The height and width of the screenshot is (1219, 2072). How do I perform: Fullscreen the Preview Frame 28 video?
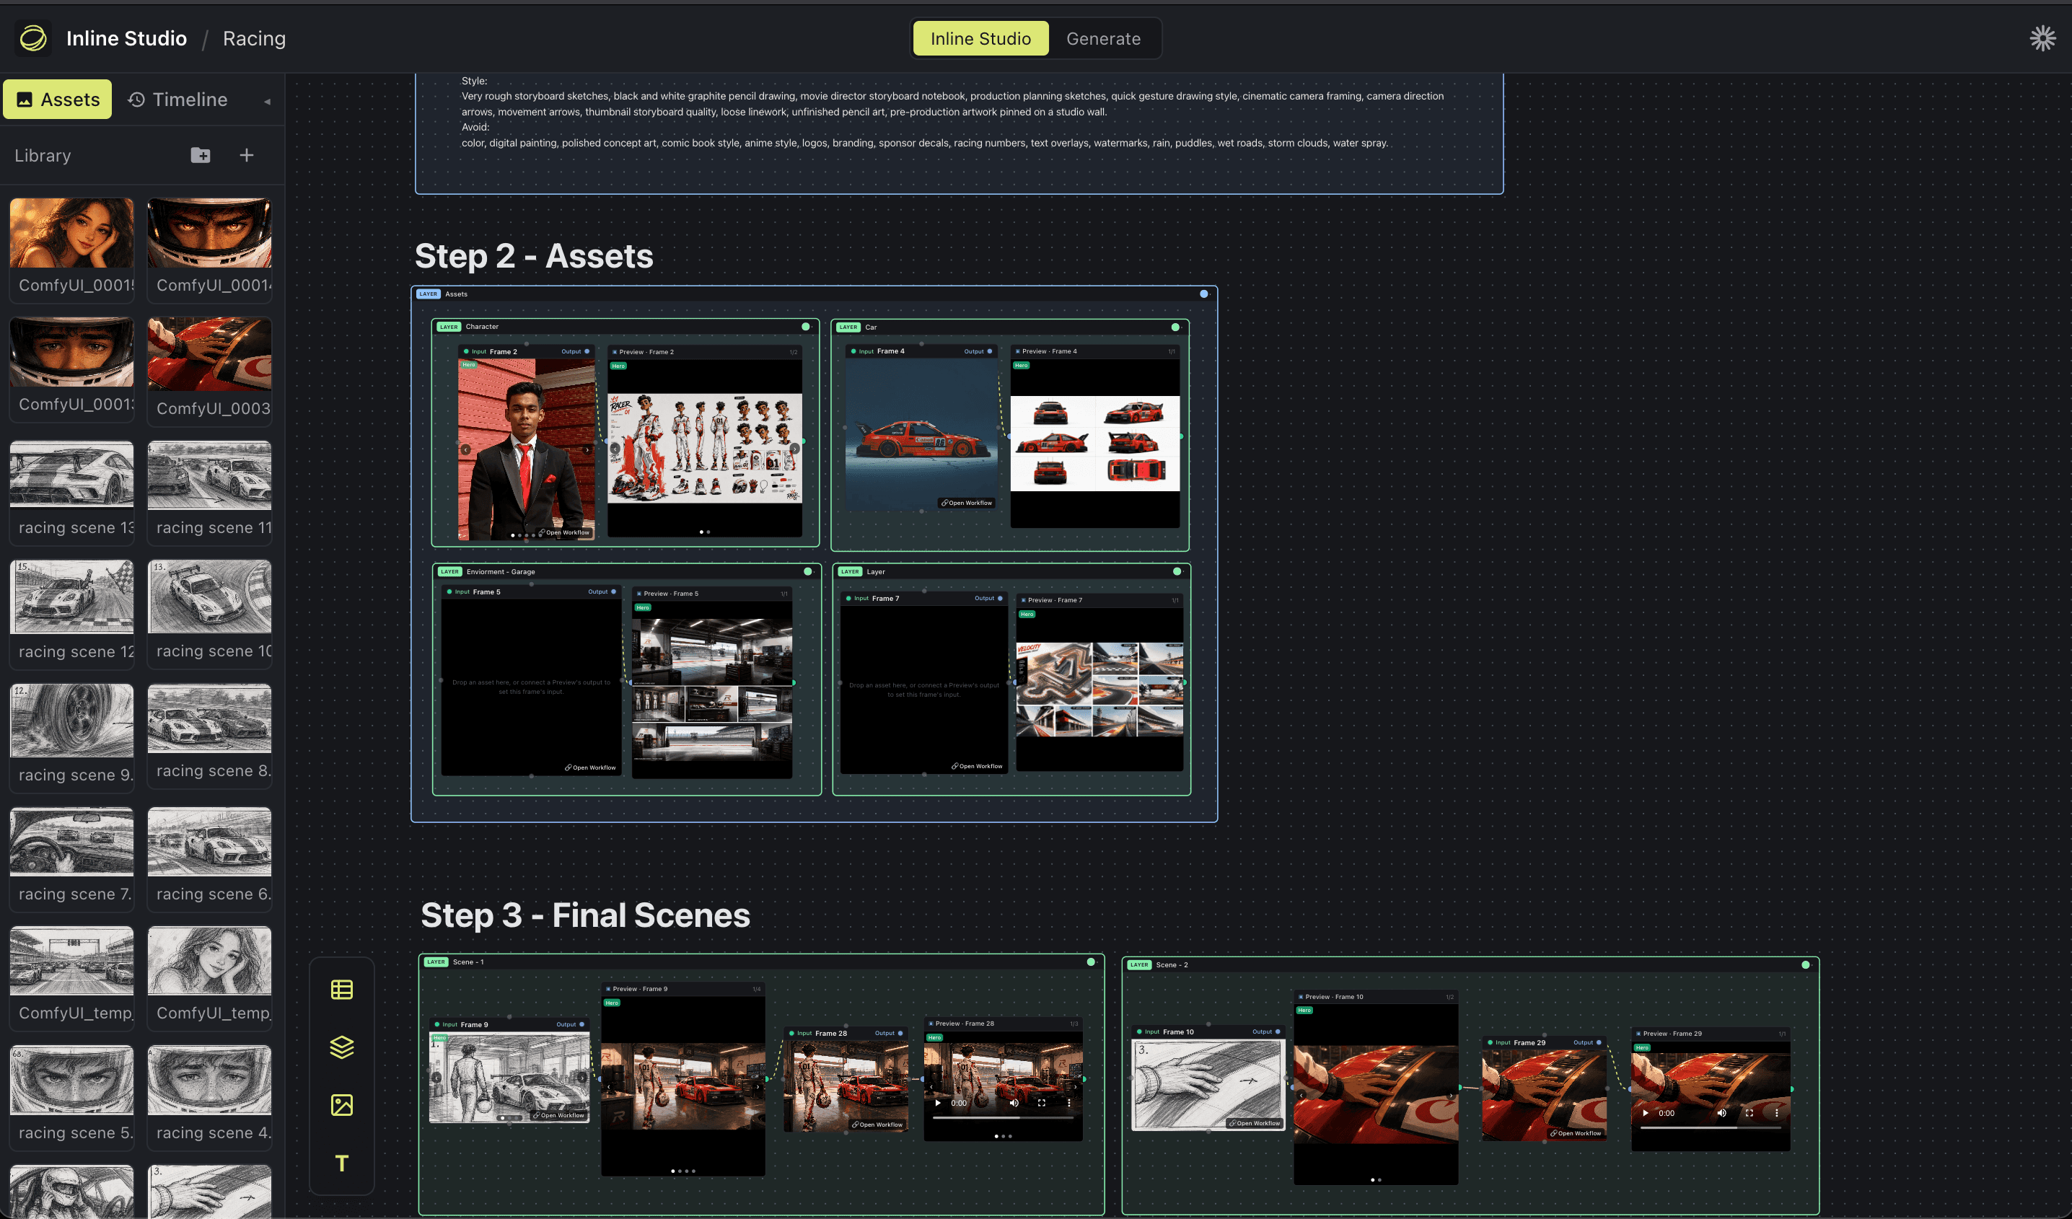(x=1042, y=1103)
